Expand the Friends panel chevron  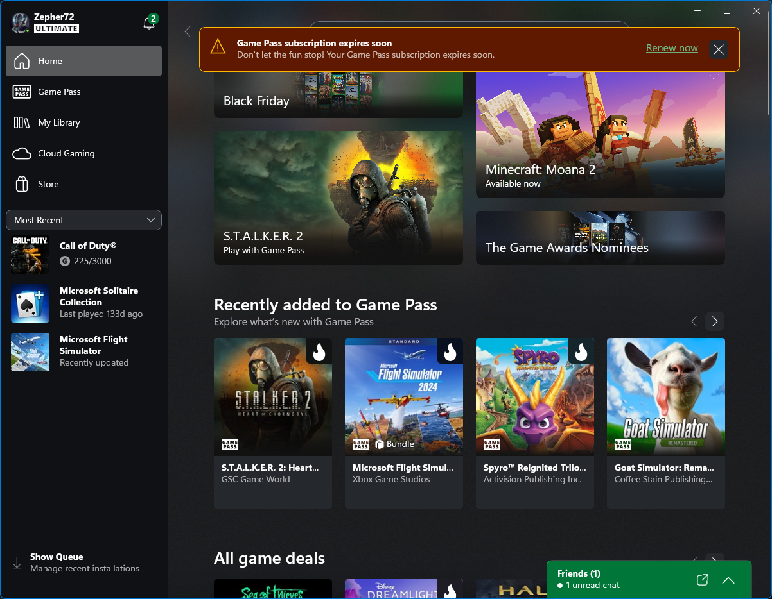coord(728,580)
